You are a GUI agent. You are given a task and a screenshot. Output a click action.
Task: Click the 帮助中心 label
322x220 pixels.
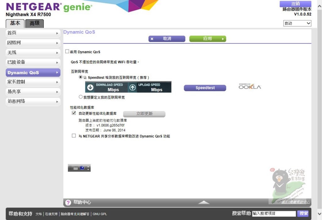point(82,202)
